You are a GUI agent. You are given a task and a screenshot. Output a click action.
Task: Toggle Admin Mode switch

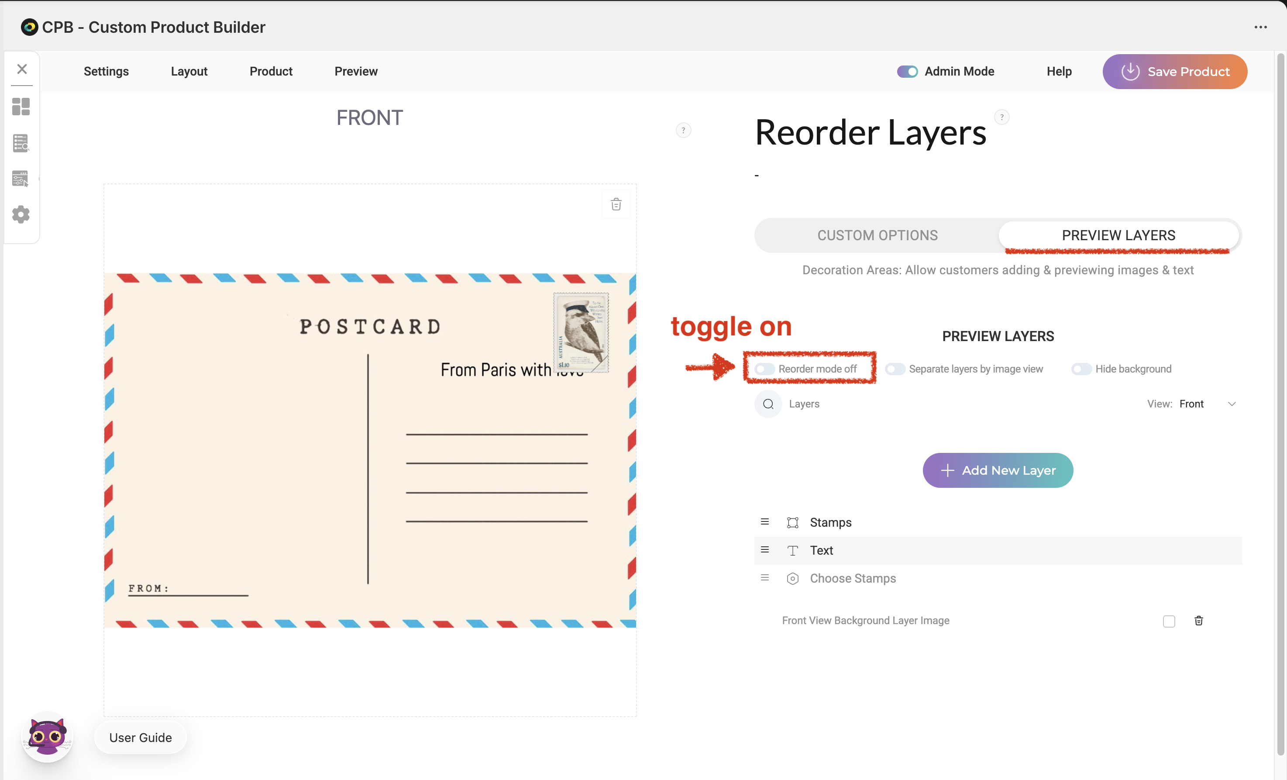pyautogui.click(x=907, y=72)
